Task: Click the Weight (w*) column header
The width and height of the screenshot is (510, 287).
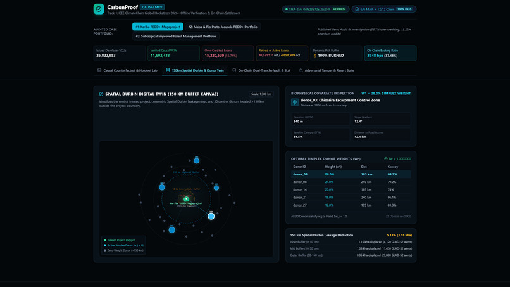Action: pyautogui.click(x=333, y=167)
